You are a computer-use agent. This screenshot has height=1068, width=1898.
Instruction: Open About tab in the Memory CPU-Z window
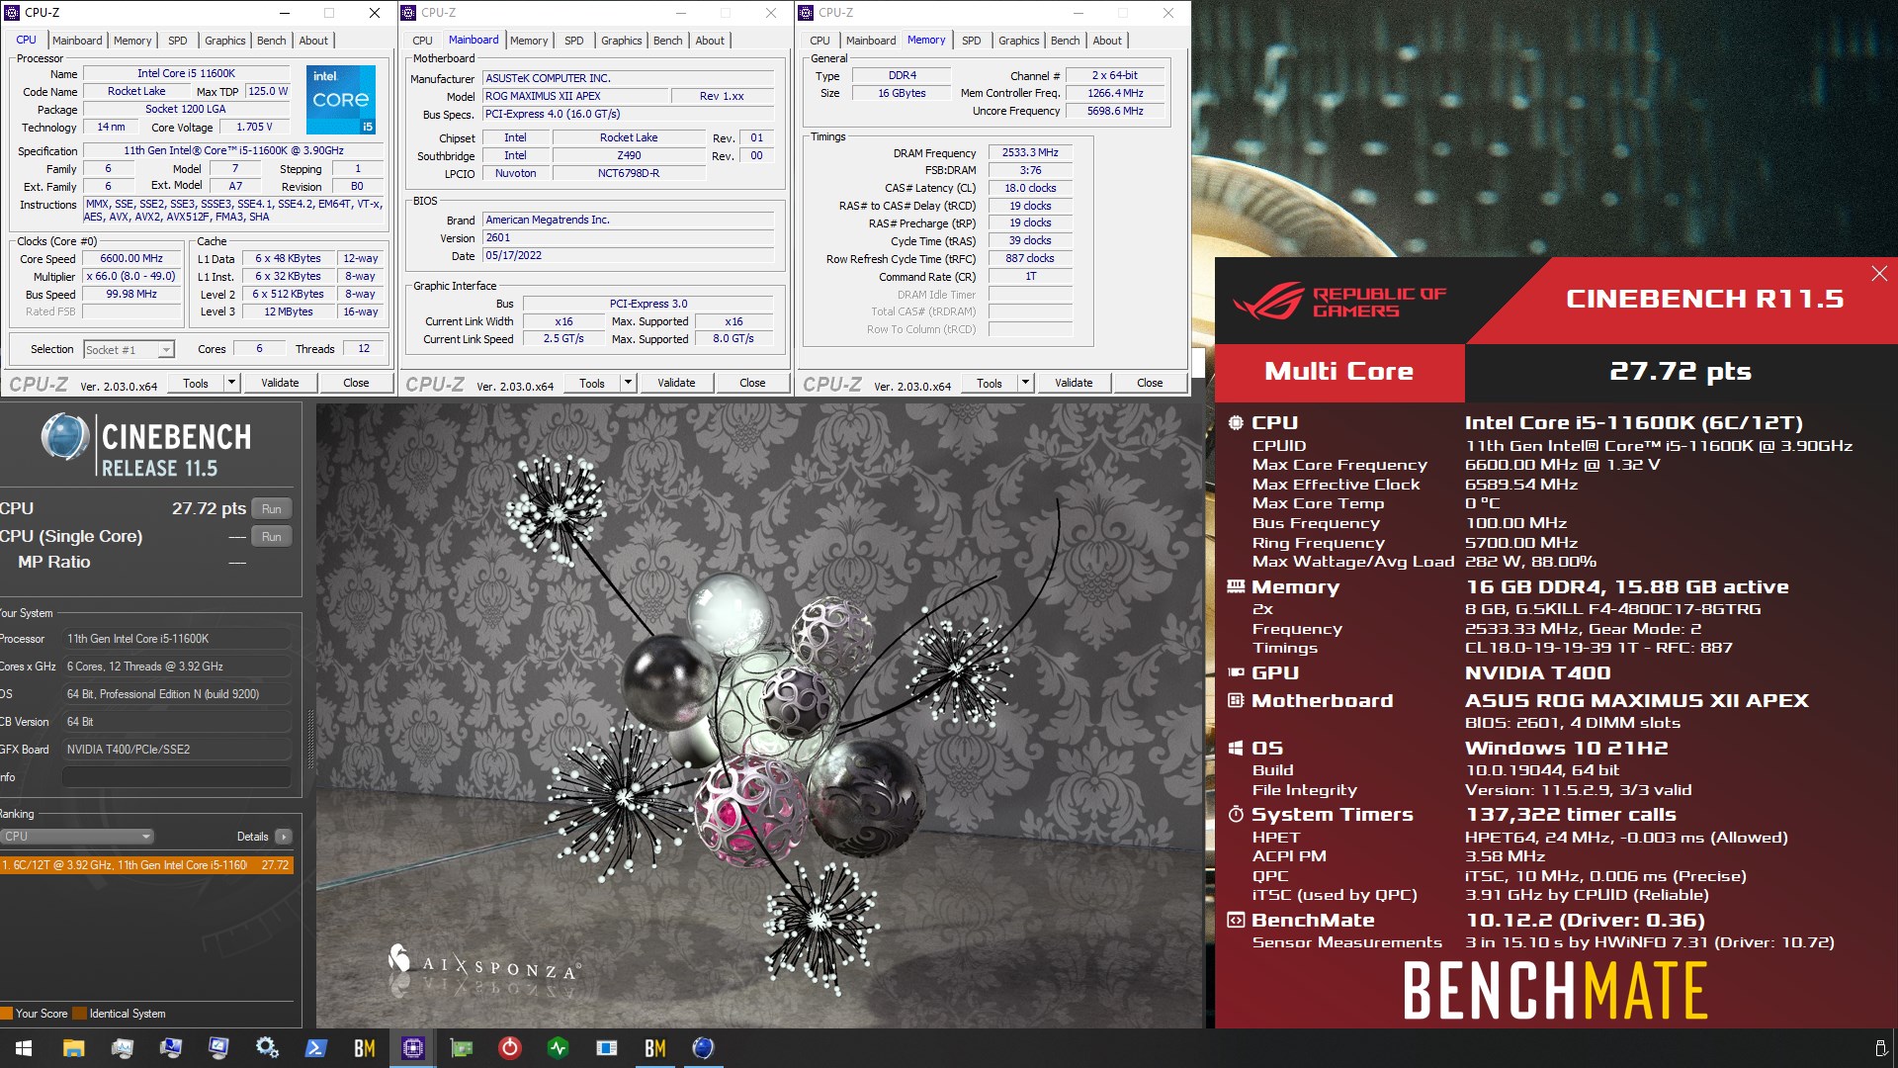[x=1107, y=41]
